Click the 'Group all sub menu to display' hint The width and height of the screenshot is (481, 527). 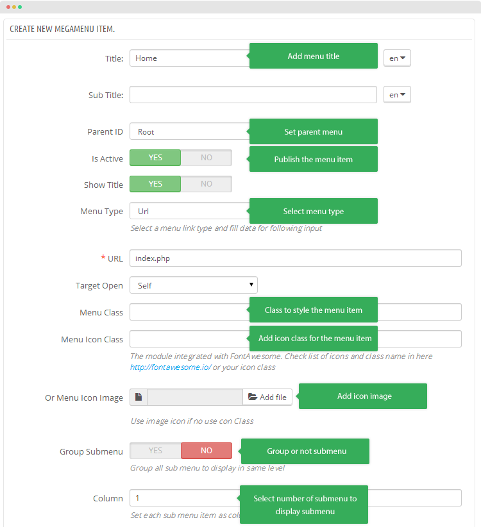207,468
